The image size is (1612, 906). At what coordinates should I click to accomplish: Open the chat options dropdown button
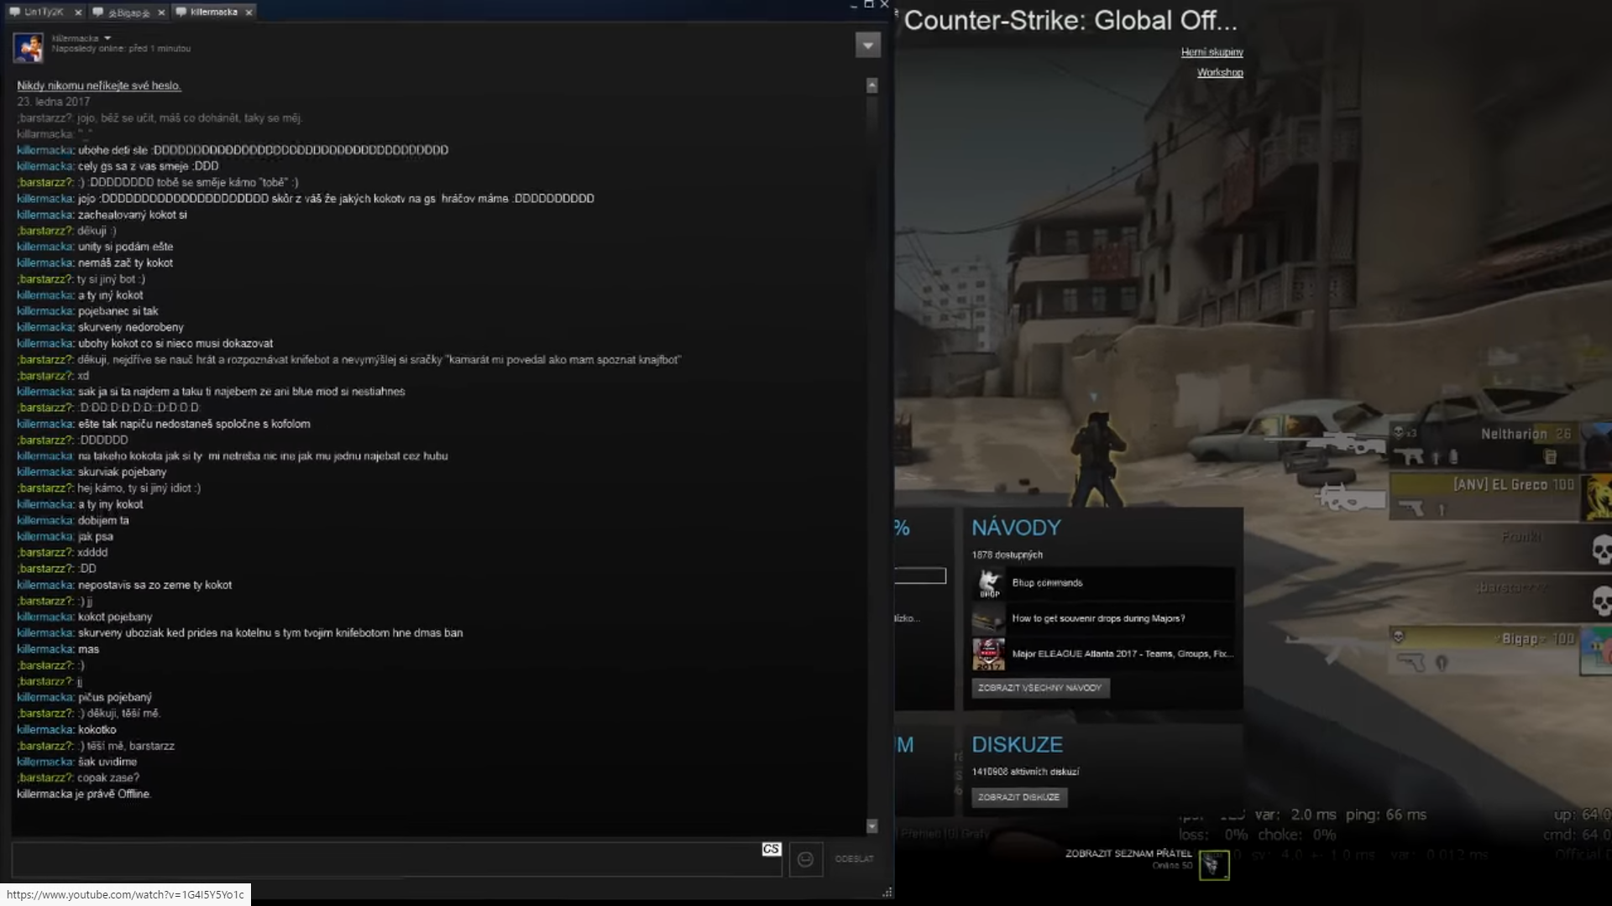(867, 45)
